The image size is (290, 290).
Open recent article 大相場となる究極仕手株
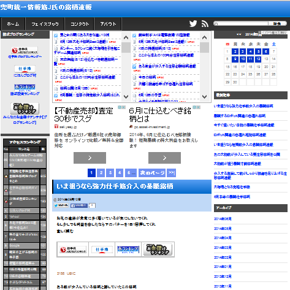coord(232,187)
